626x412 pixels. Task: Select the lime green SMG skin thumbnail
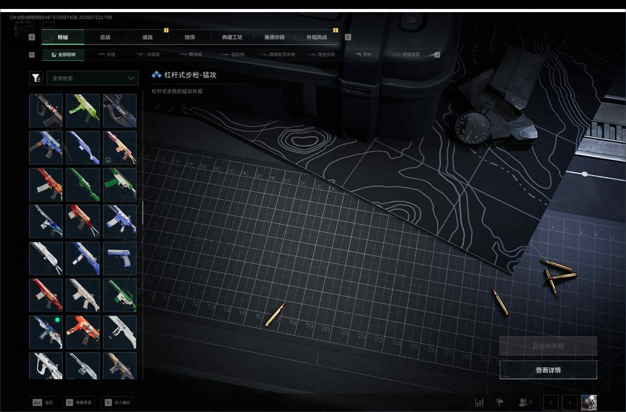(x=83, y=110)
